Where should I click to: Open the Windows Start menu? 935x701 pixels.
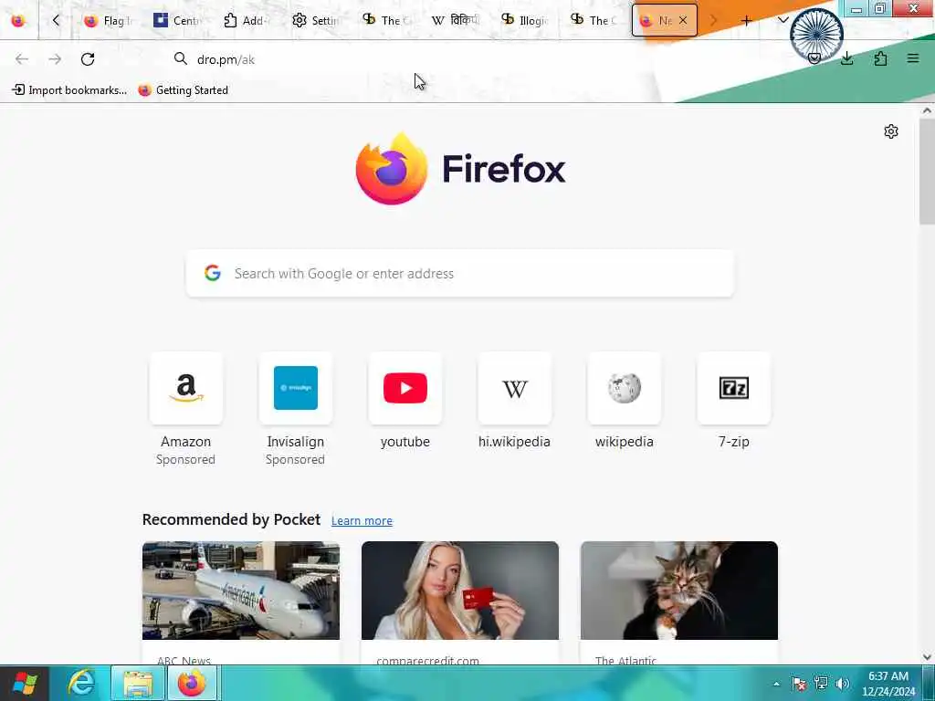pos(24,683)
